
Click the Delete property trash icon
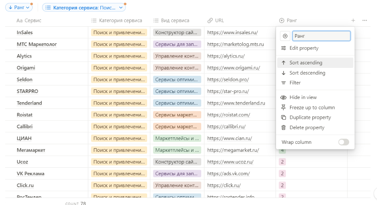[x=284, y=128]
